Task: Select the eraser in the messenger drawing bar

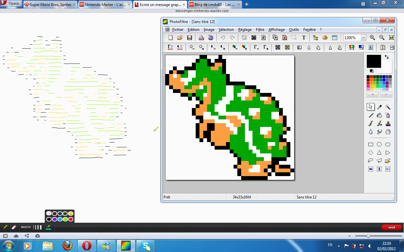Action: pyautogui.click(x=14, y=227)
